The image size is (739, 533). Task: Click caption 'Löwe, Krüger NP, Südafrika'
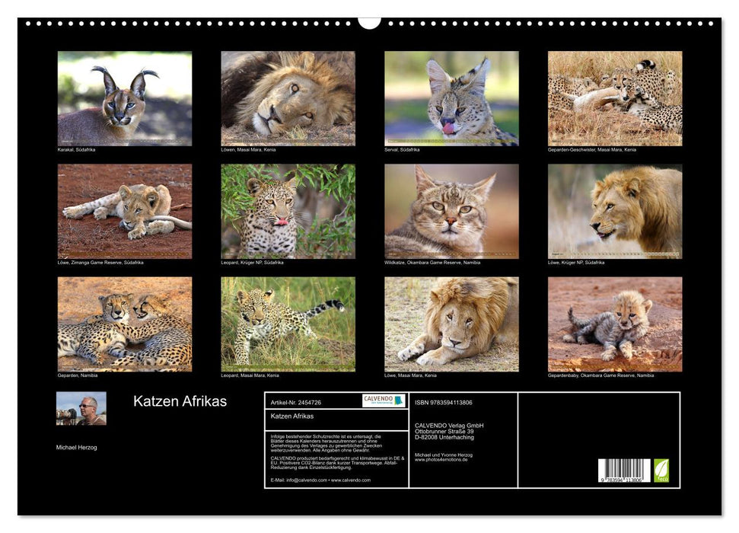[576, 262]
